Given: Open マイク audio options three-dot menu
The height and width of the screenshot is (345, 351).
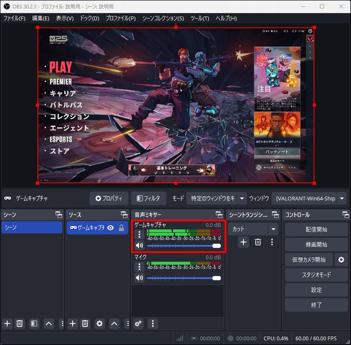Looking at the screenshot, I should tap(139, 267).
